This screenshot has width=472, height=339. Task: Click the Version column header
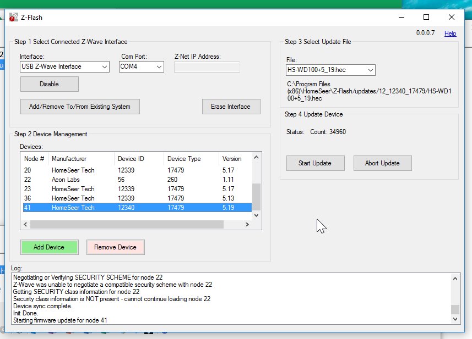pos(235,159)
